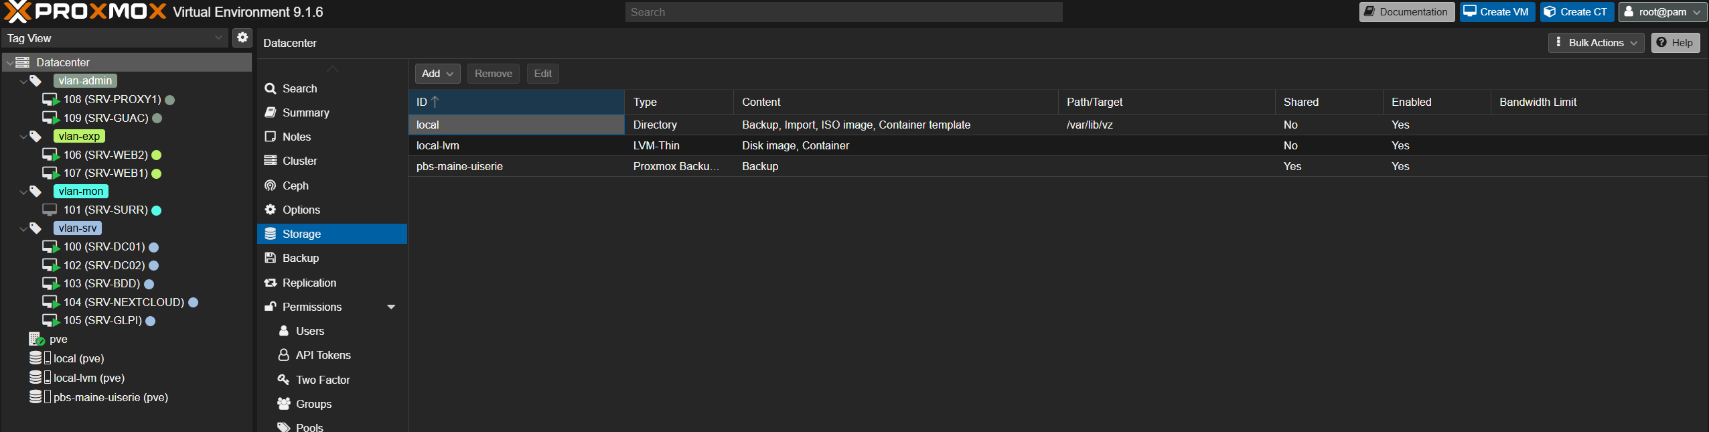This screenshot has height=432, width=1709.
Task: Select 107 (SRV-WEB1) in the tree
Action: (106, 173)
